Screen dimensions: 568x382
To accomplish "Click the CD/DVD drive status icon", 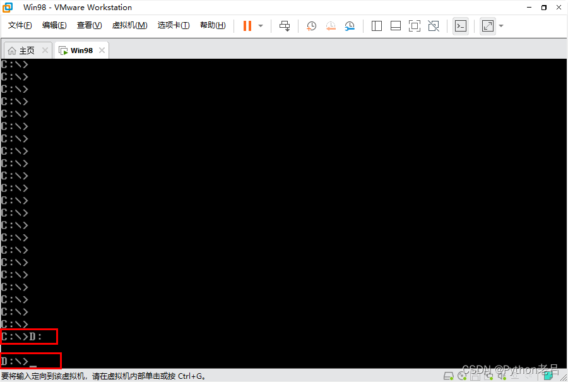I will tap(462, 376).
